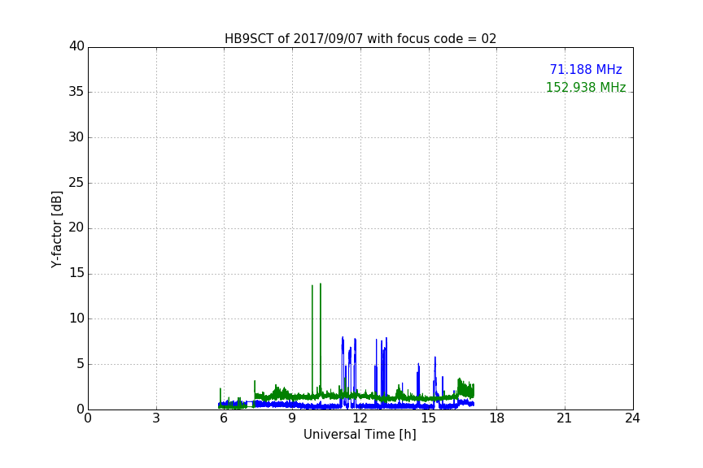703x468 pixels.
Task: Click the 'Y-factor [dB]' axis label
Action: (x=56, y=229)
